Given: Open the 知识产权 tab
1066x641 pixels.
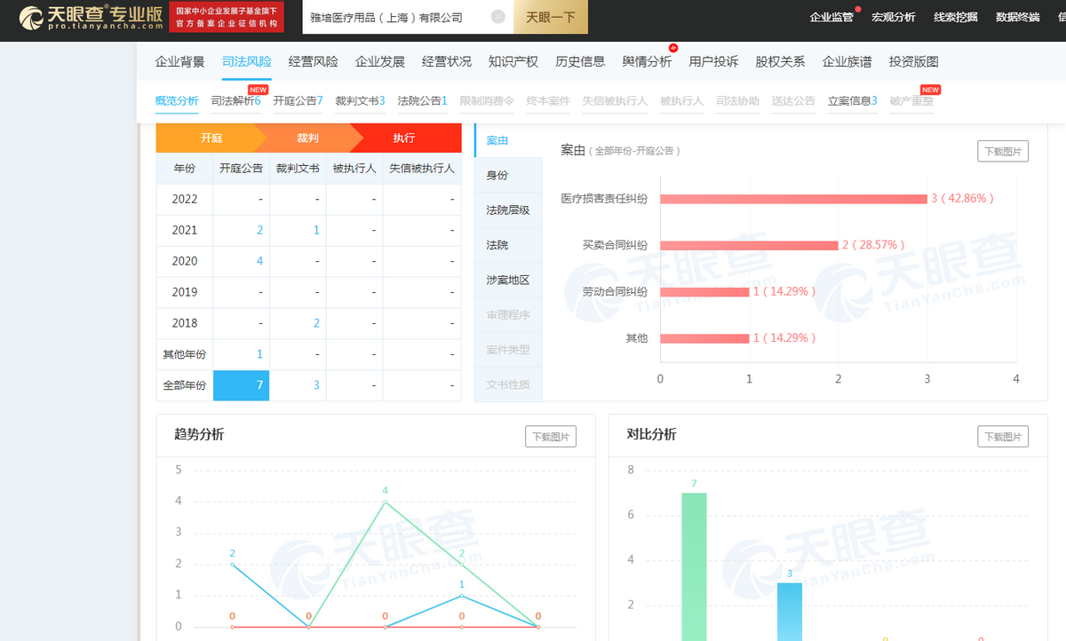Looking at the screenshot, I should pos(513,61).
